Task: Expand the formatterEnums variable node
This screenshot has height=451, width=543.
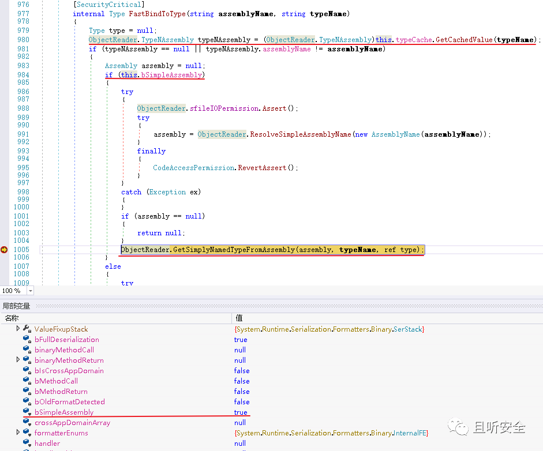Action: pos(18,432)
